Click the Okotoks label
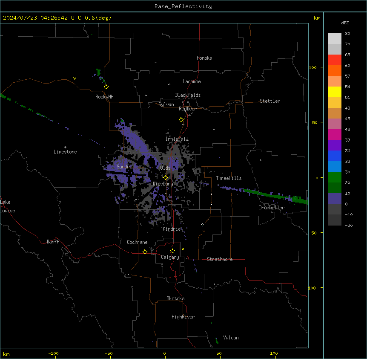Screen dimensions: 367x359 click(175, 298)
